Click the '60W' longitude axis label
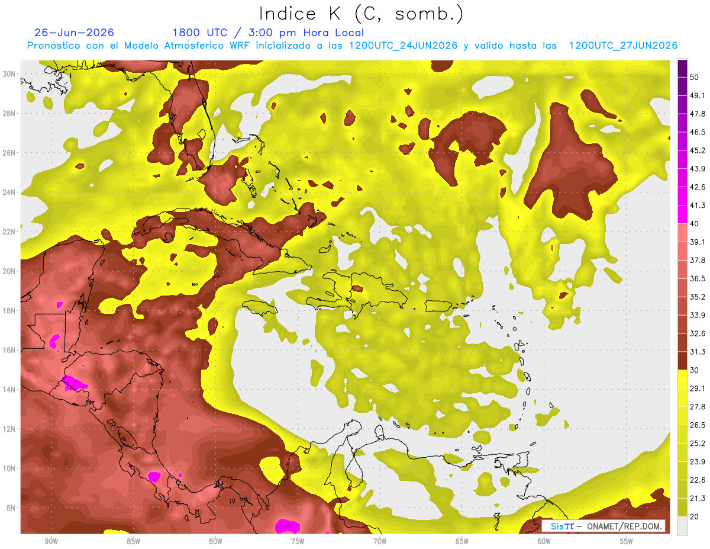The image size is (710, 549). [x=544, y=542]
